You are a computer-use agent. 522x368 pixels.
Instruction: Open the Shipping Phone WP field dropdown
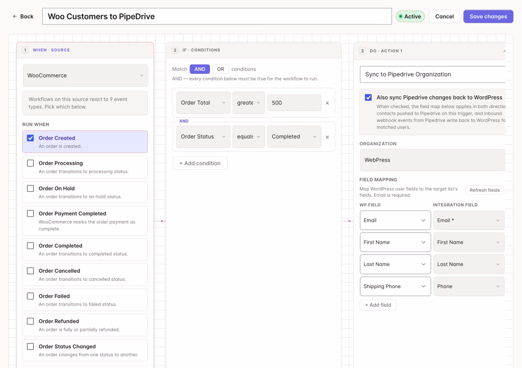(x=395, y=286)
